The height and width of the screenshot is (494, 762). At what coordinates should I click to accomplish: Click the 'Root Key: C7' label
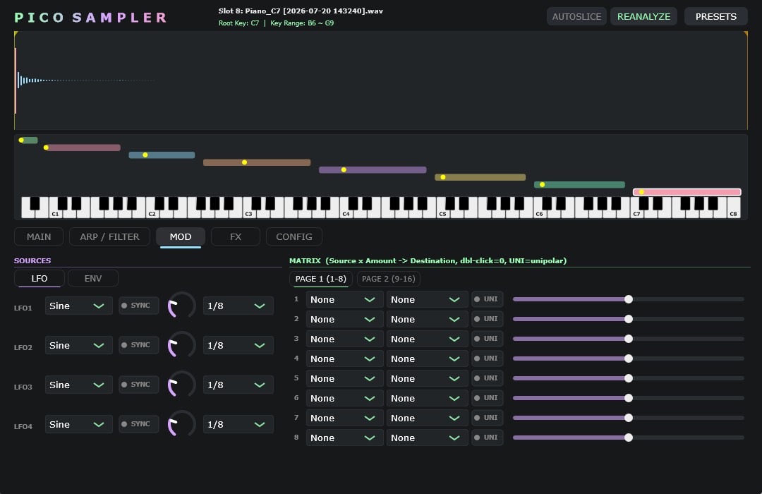238,23
